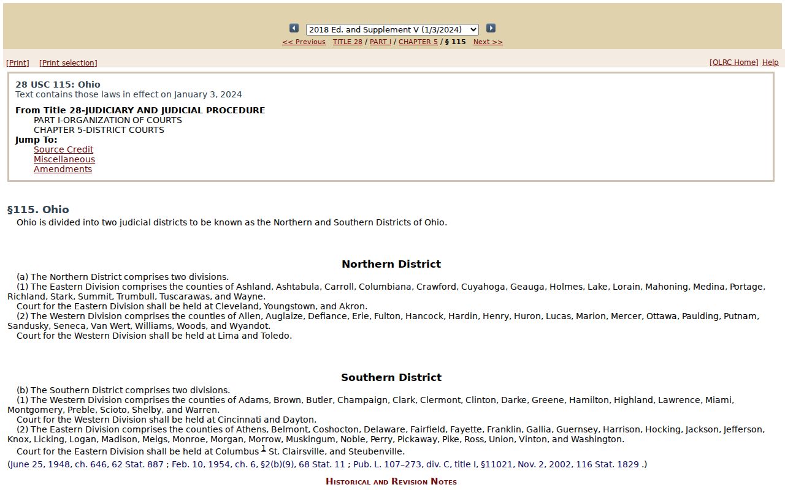Screen dimensions: 785x490
Task: Click 'held at Cleveland, Youngstown, and Akron' line
Action: tap(192, 306)
